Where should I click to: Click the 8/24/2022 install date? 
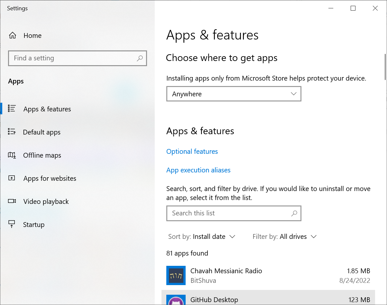(355, 281)
